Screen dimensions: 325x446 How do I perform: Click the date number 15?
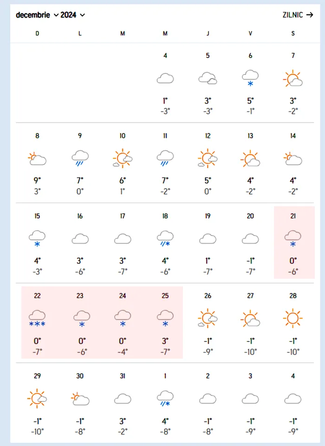[x=37, y=216]
